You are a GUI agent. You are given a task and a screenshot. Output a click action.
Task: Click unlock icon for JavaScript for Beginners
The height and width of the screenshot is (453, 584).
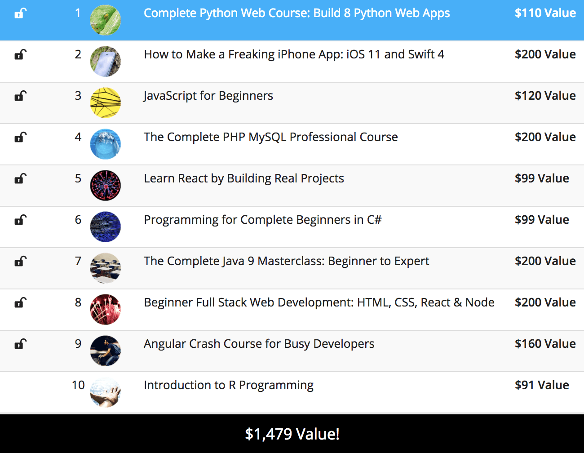click(x=20, y=96)
